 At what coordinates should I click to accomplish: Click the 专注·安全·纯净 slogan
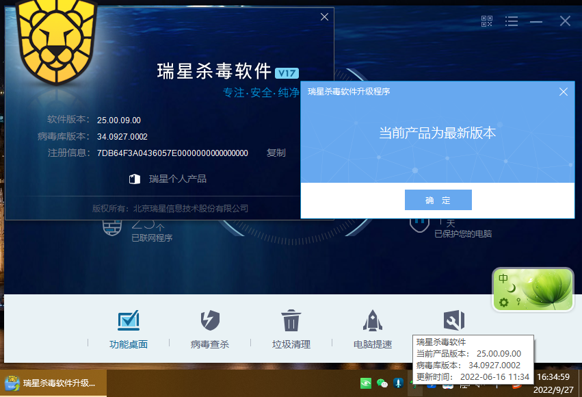tap(261, 92)
